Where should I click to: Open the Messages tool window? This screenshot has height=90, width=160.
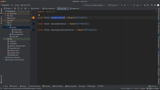[x=91, y=86]
